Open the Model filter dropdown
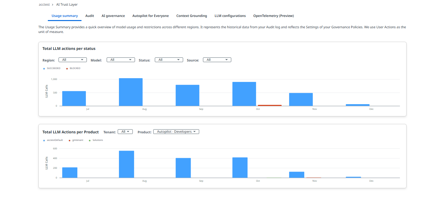The width and height of the screenshot is (421, 219). pyautogui.click(x=121, y=60)
